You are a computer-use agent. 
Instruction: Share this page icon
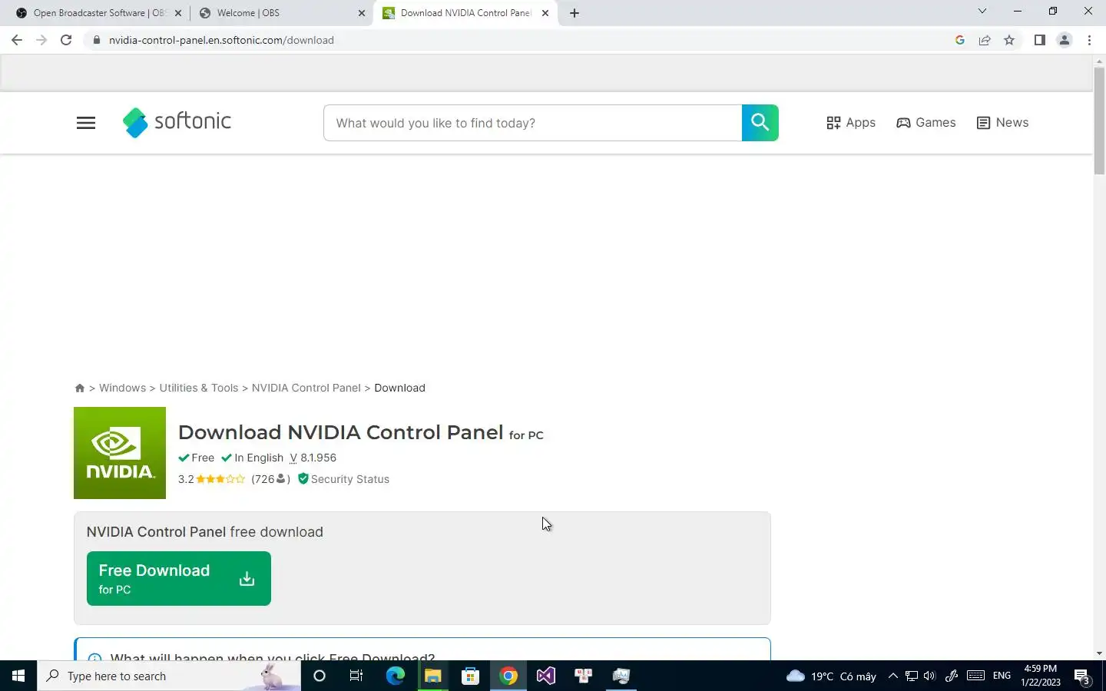[x=985, y=40]
